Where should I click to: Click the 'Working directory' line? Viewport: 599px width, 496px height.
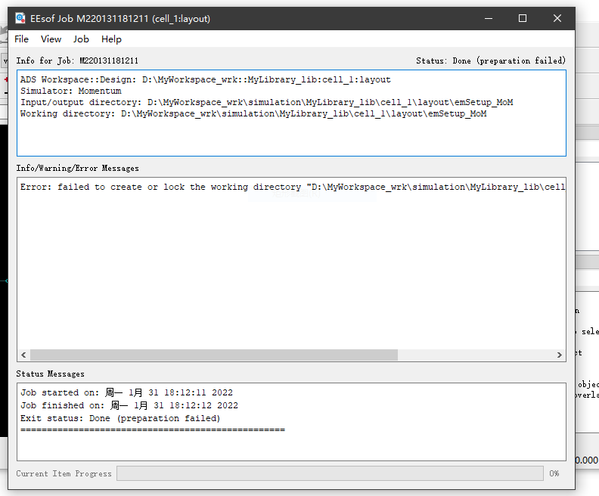click(x=253, y=113)
